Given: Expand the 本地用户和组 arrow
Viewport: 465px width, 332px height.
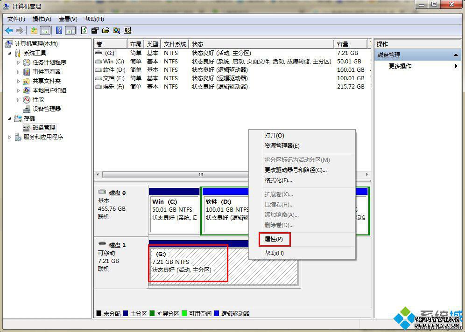Looking at the screenshot, I should [18, 90].
